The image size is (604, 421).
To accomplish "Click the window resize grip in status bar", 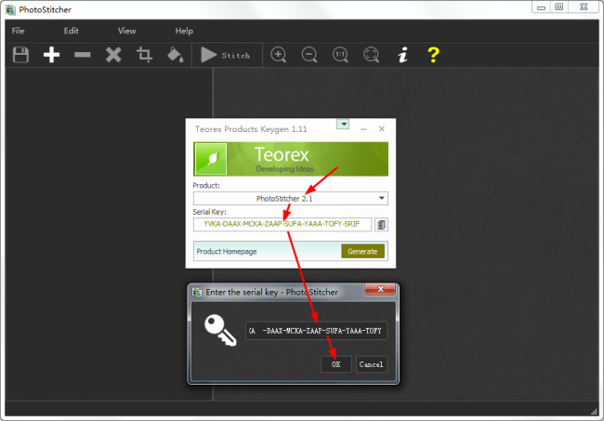I will coord(595,412).
